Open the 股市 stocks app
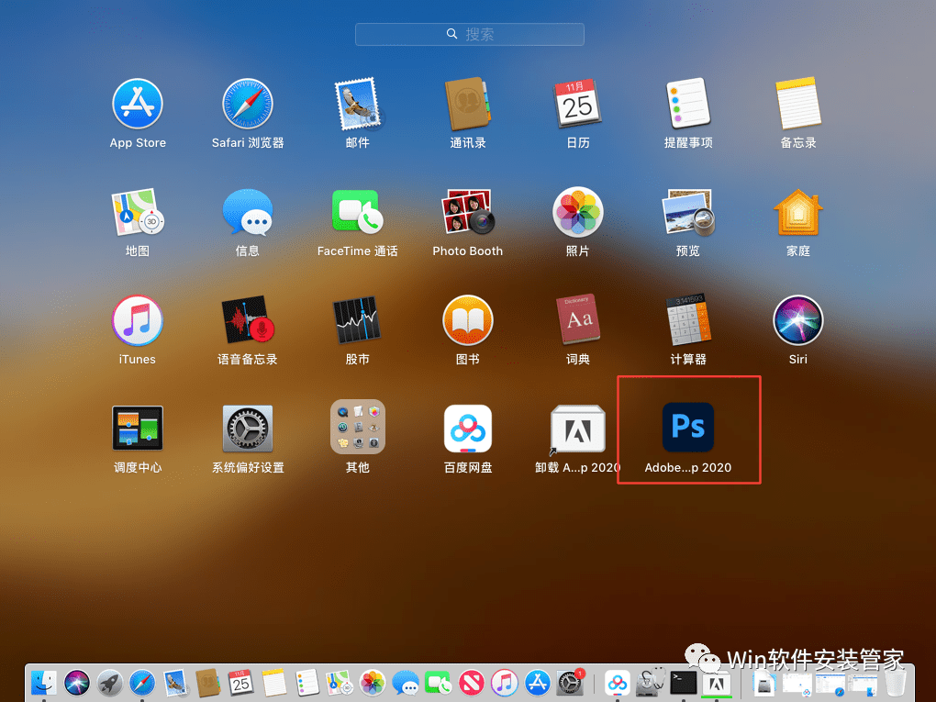Viewport: 936px width, 702px height. [x=358, y=320]
